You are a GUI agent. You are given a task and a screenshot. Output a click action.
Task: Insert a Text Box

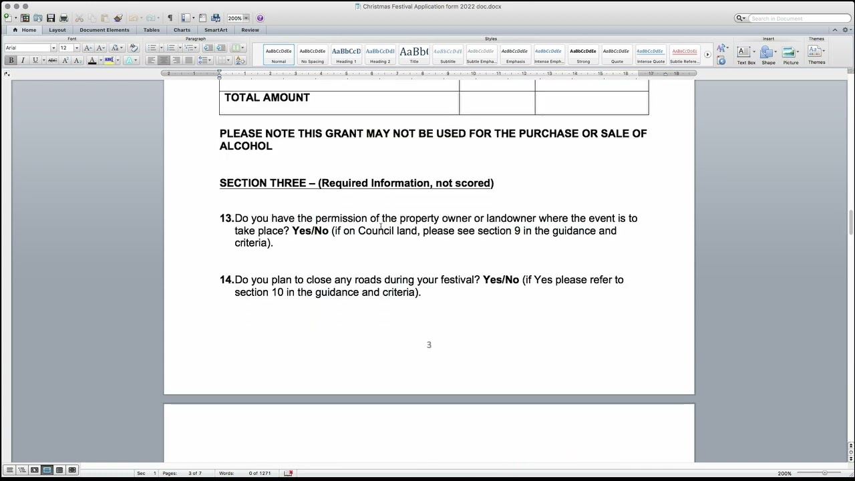click(746, 55)
